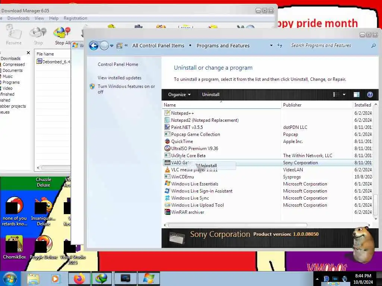Close the categories panel in Download Manager
Image resolution: width=382 pixels, height=286 pixels.
28,53
